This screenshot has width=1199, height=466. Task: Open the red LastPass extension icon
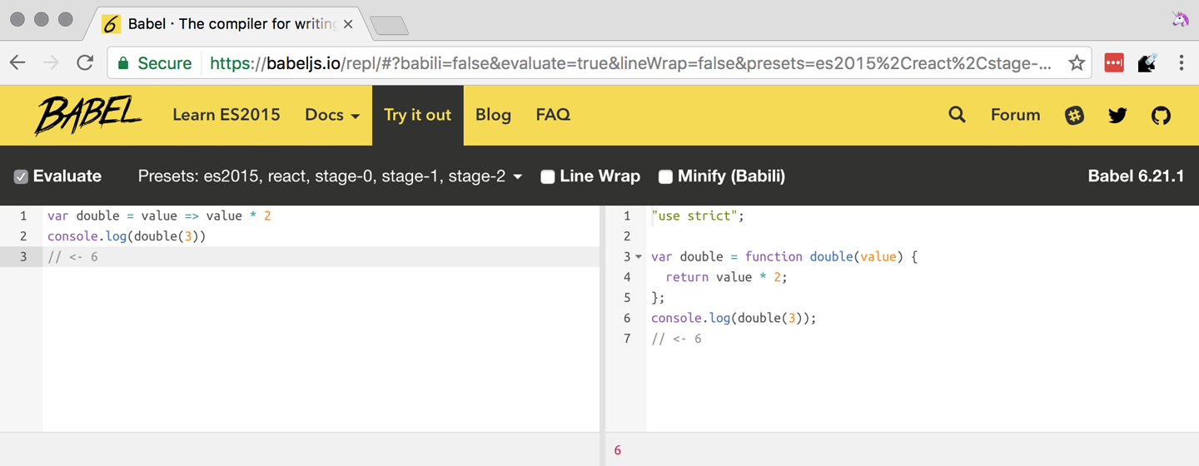[1114, 62]
